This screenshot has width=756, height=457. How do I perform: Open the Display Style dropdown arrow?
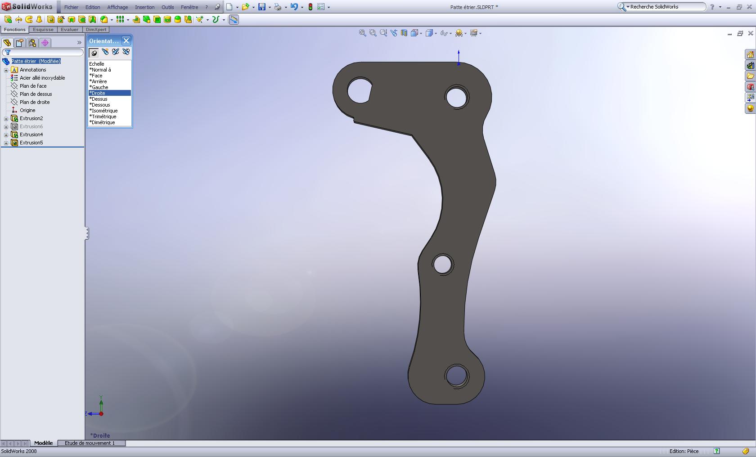pos(436,33)
